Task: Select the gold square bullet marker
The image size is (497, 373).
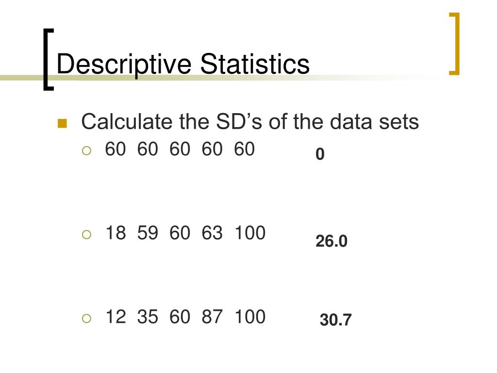Action: [62, 123]
